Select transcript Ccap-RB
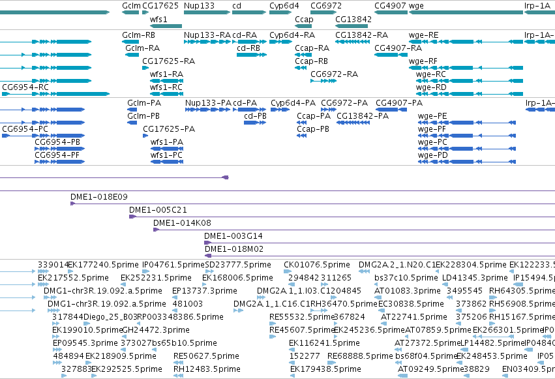The width and height of the screenshot is (555, 379). [311, 61]
